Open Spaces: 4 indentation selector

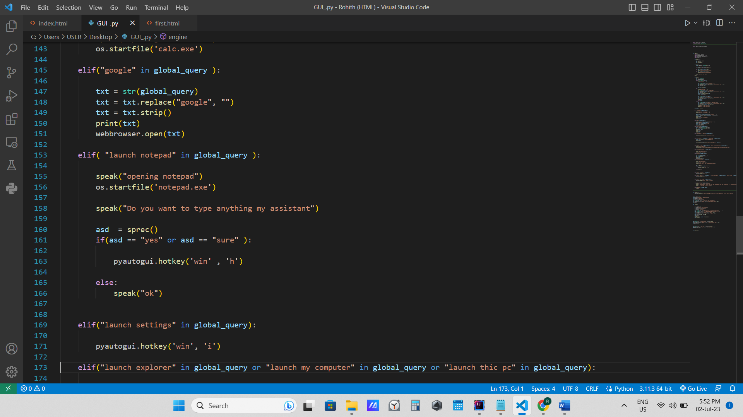543,388
